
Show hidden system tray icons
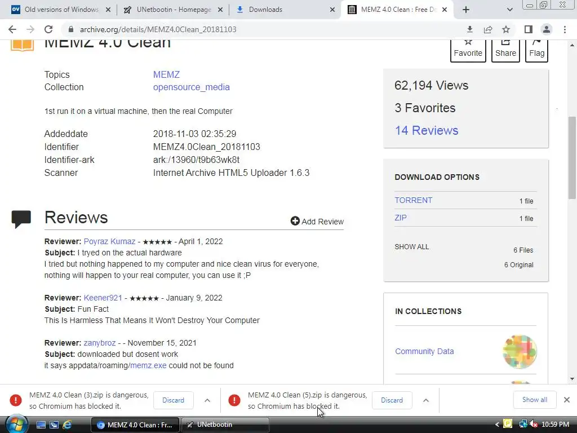pyautogui.click(x=497, y=425)
